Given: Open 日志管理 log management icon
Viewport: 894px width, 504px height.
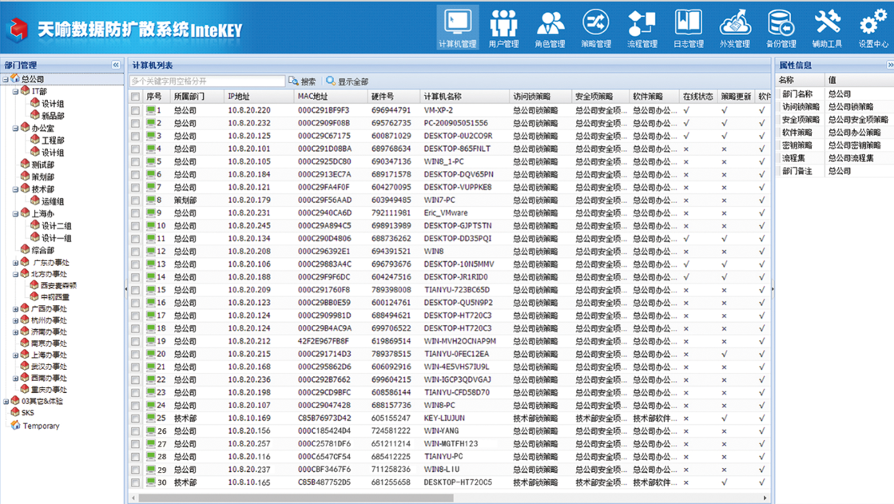Looking at the screenshot, I should coord(689,28).
